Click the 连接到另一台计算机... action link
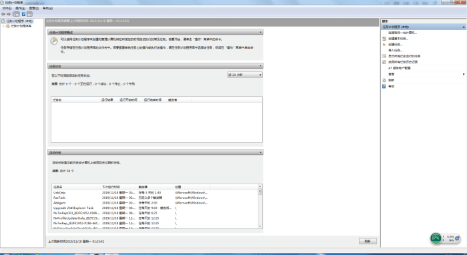 click(402, 33)
